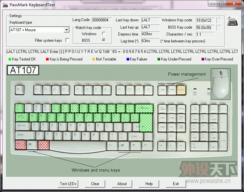Click the green-hatched Backspace key
244x192 pixels.
tap(144, 108)
